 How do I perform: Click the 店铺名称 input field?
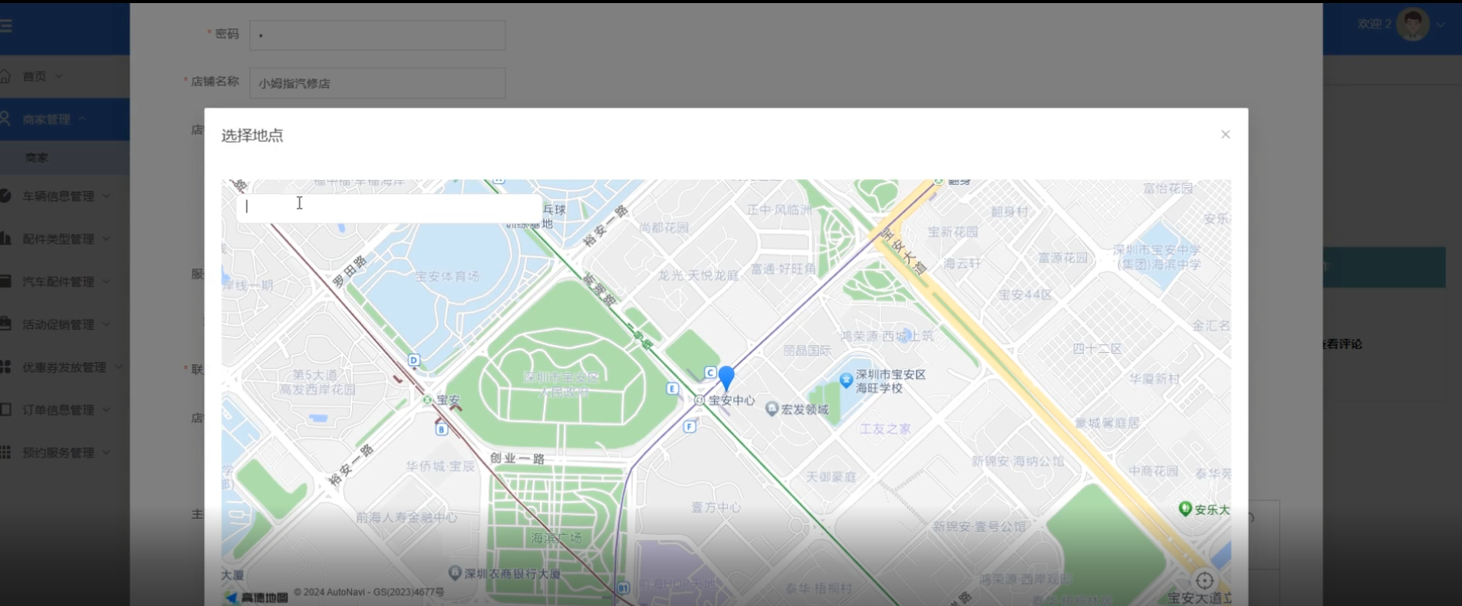(377, 83)
